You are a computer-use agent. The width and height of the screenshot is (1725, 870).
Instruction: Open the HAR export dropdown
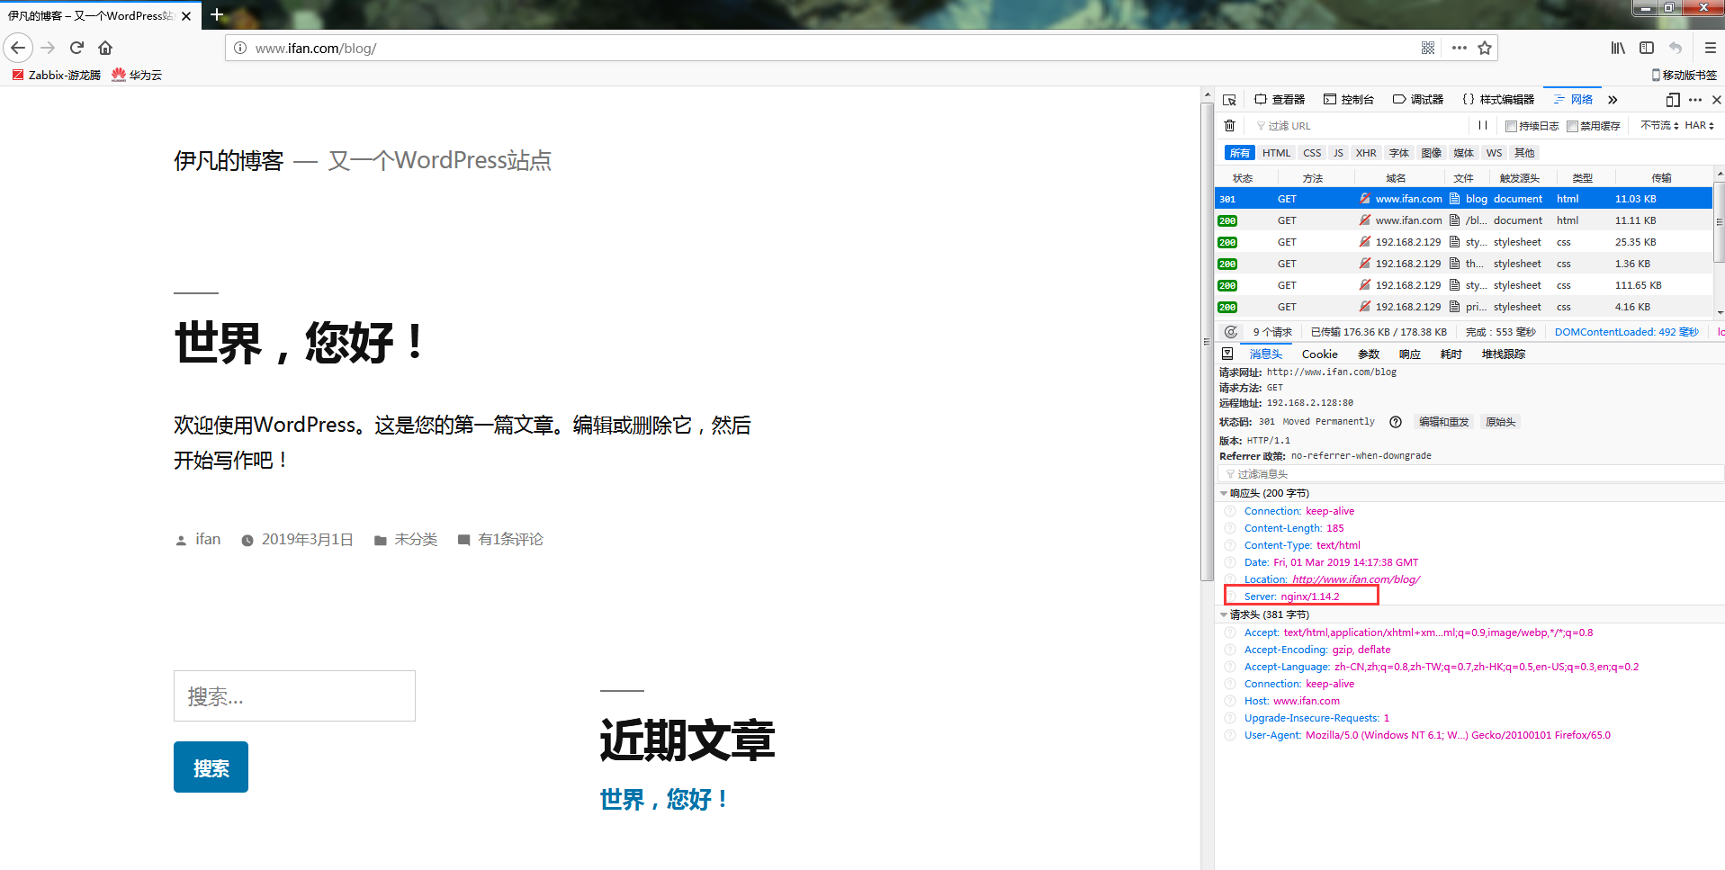click(x=1699, y=126)
